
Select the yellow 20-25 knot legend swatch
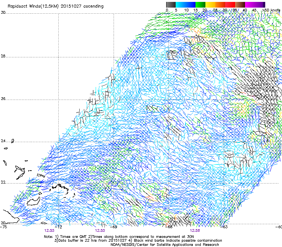click(x=210, y=5)
